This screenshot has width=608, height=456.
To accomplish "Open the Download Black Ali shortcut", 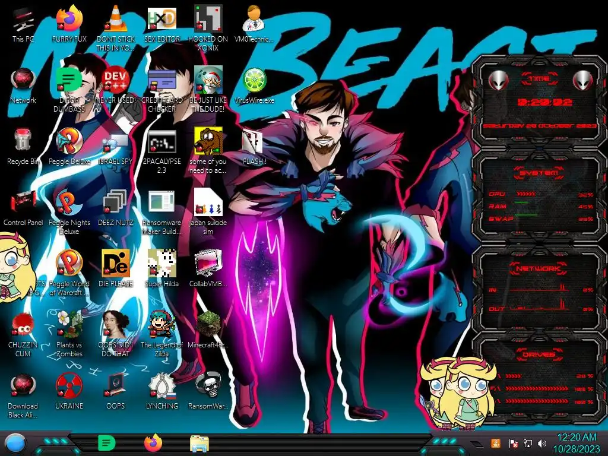I will tap(23, 395).
